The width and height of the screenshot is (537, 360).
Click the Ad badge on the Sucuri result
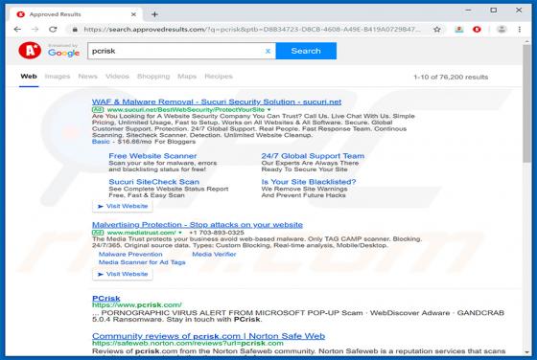pyautogui.click(x=98, y=110)
